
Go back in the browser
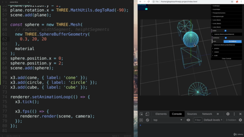tap(140, 2)
